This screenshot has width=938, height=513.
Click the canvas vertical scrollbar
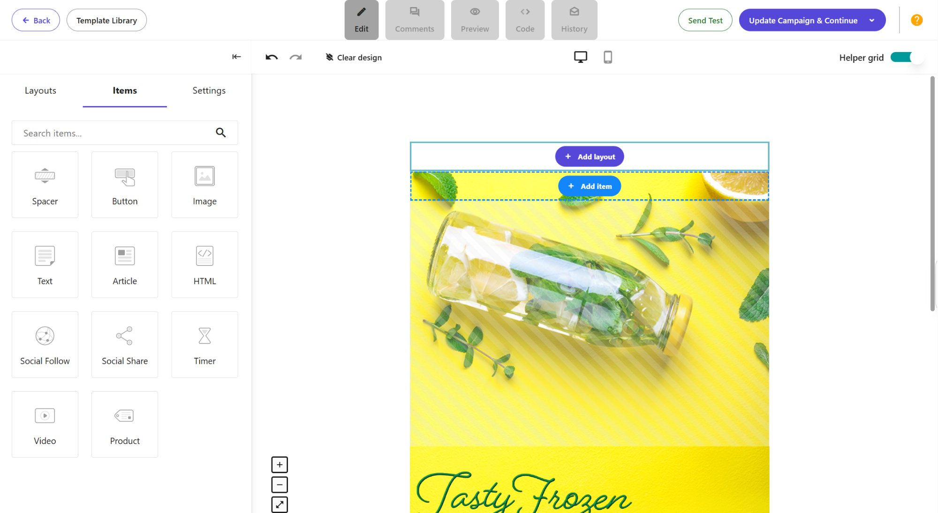(x=932, y=193)
